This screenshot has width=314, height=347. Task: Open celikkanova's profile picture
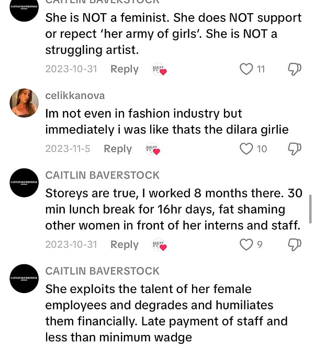point(24,103)
